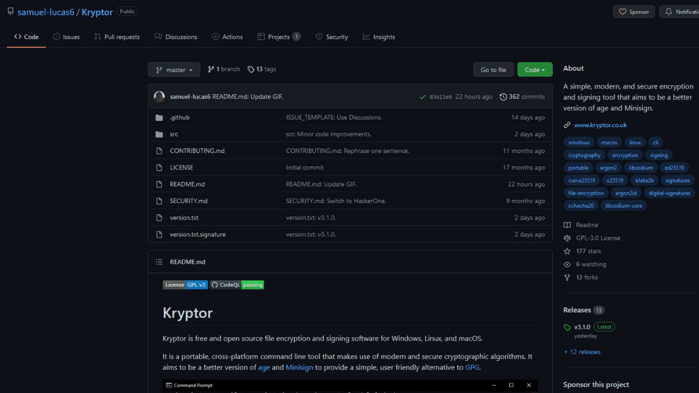Open the LICENSE file

tap(182, 168)
